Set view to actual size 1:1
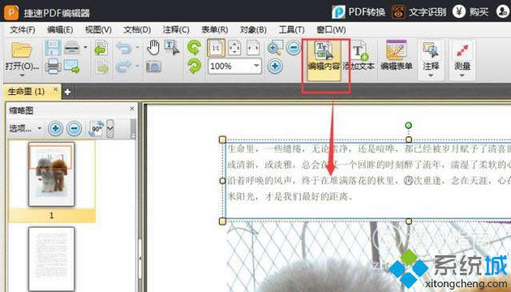 tap(216, 48)
